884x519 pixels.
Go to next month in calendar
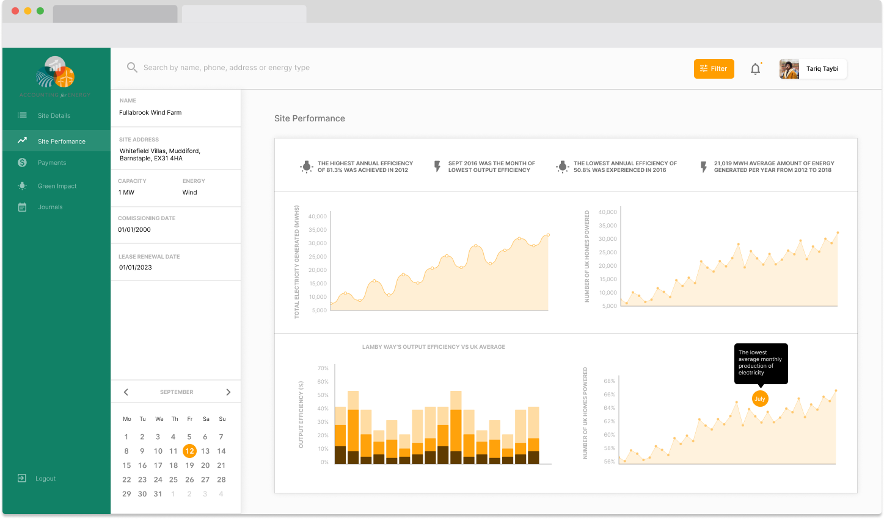[x=228, y=392]
